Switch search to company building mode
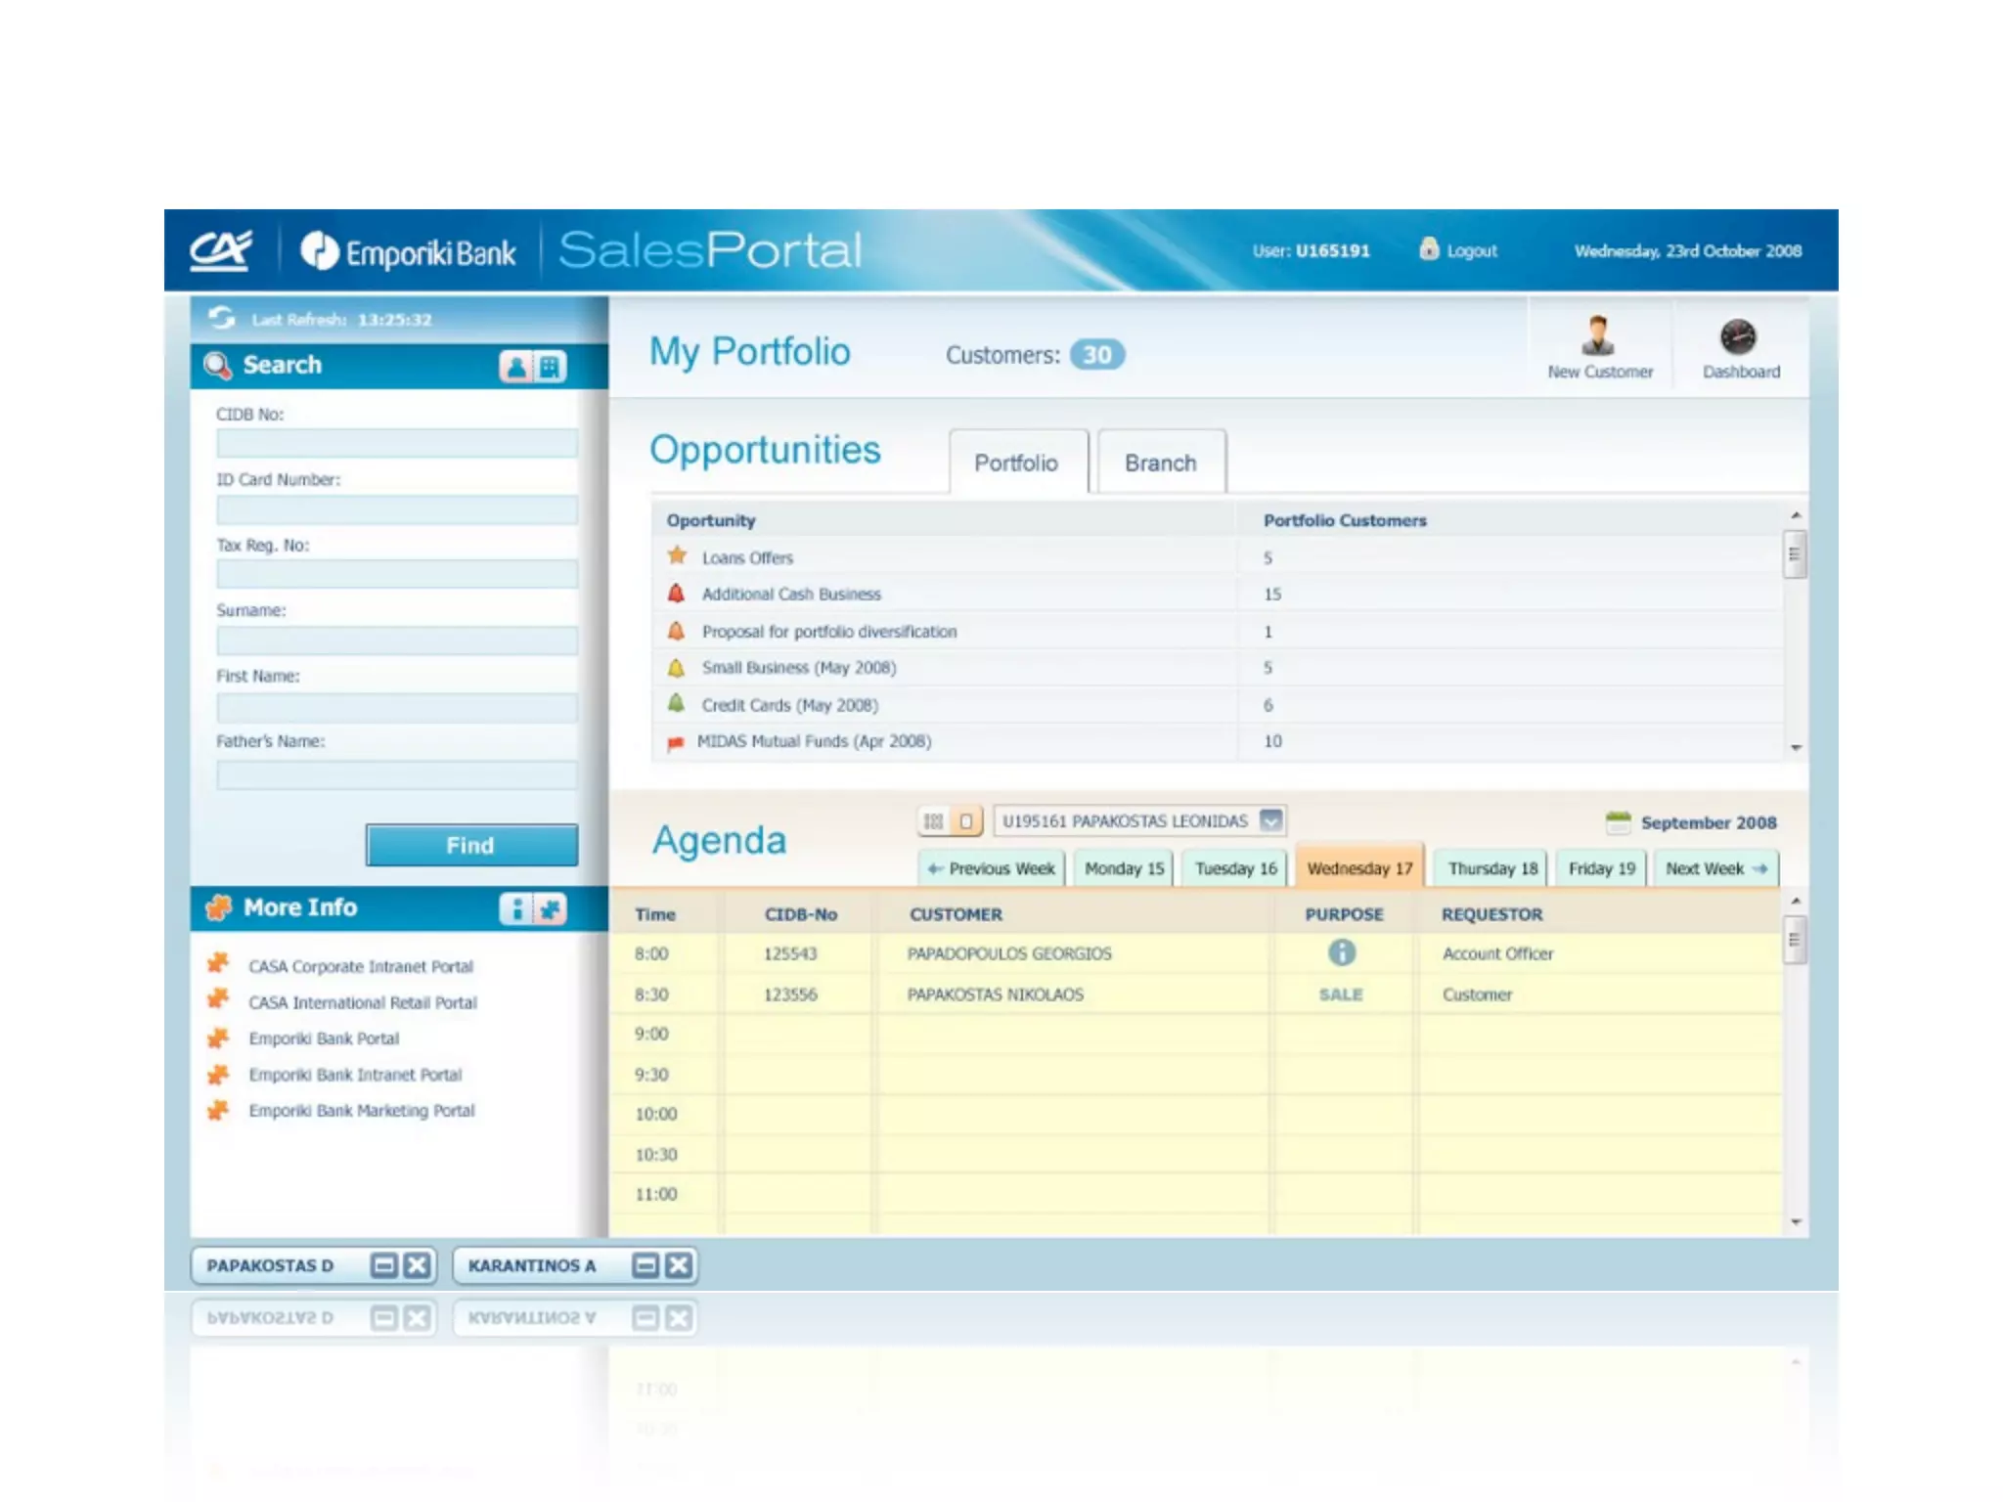Image resolution: width=2003 pixels, height=1502 pixels. [x=550, y=367]
